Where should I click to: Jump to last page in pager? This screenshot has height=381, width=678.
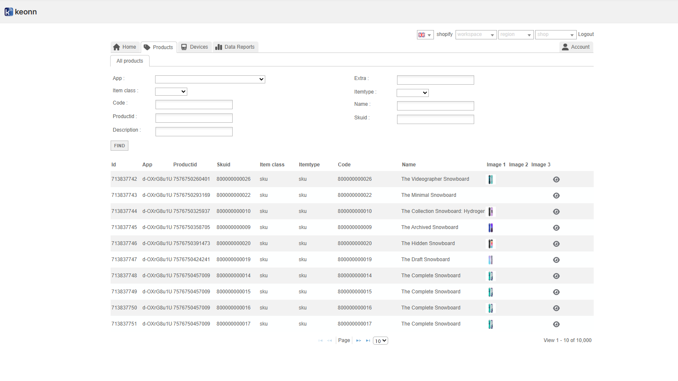(368, 341)
